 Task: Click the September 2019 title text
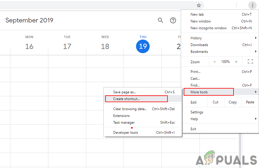29,20
